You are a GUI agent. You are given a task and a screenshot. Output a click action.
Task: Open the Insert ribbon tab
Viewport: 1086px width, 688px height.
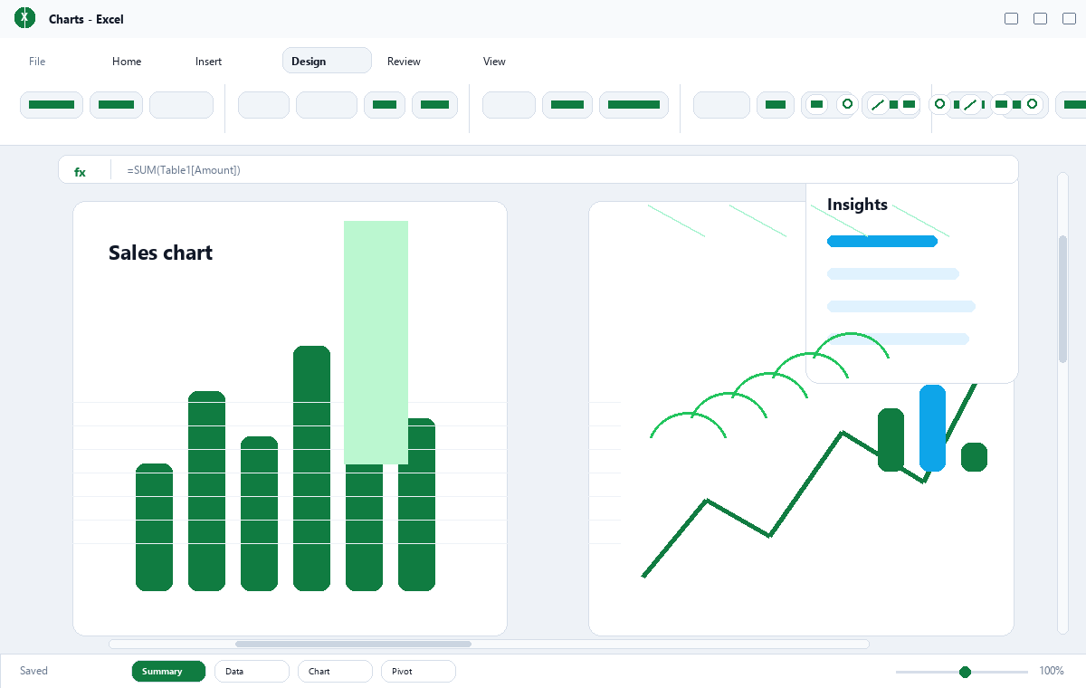(208, 62)
